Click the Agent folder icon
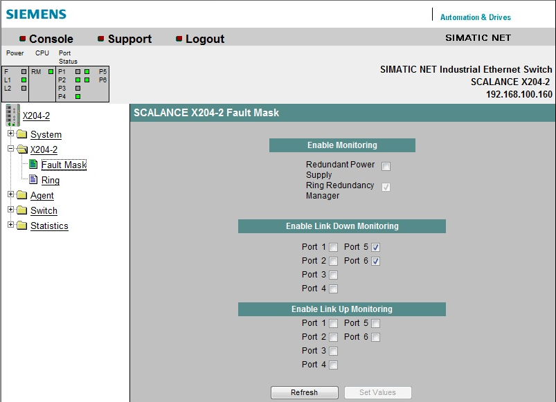The width and height of the screenshot is (556, 402). pos(21,195)
